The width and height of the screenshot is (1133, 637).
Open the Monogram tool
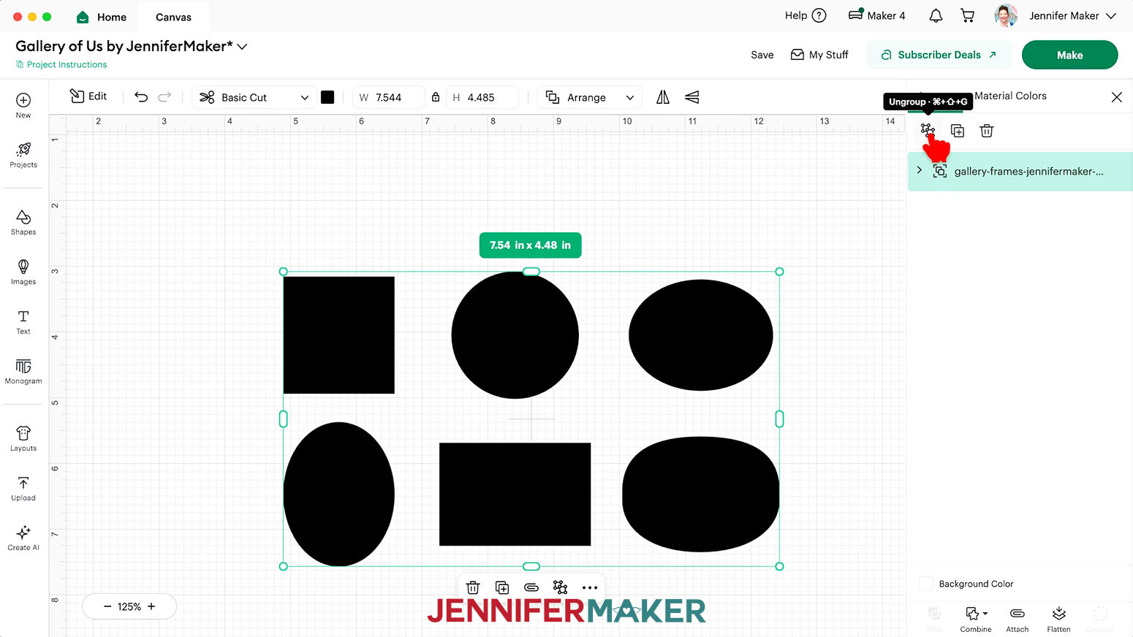[x=23, y=371]
